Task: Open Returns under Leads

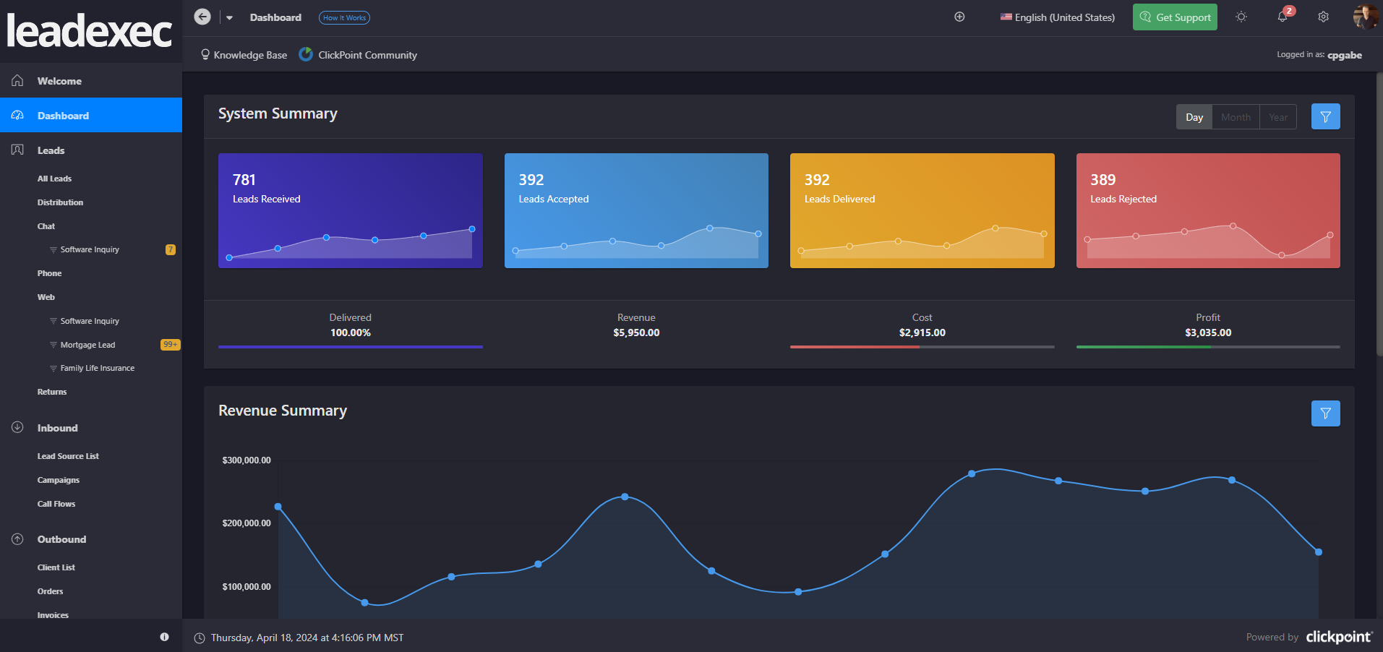Action: point(52,392)
